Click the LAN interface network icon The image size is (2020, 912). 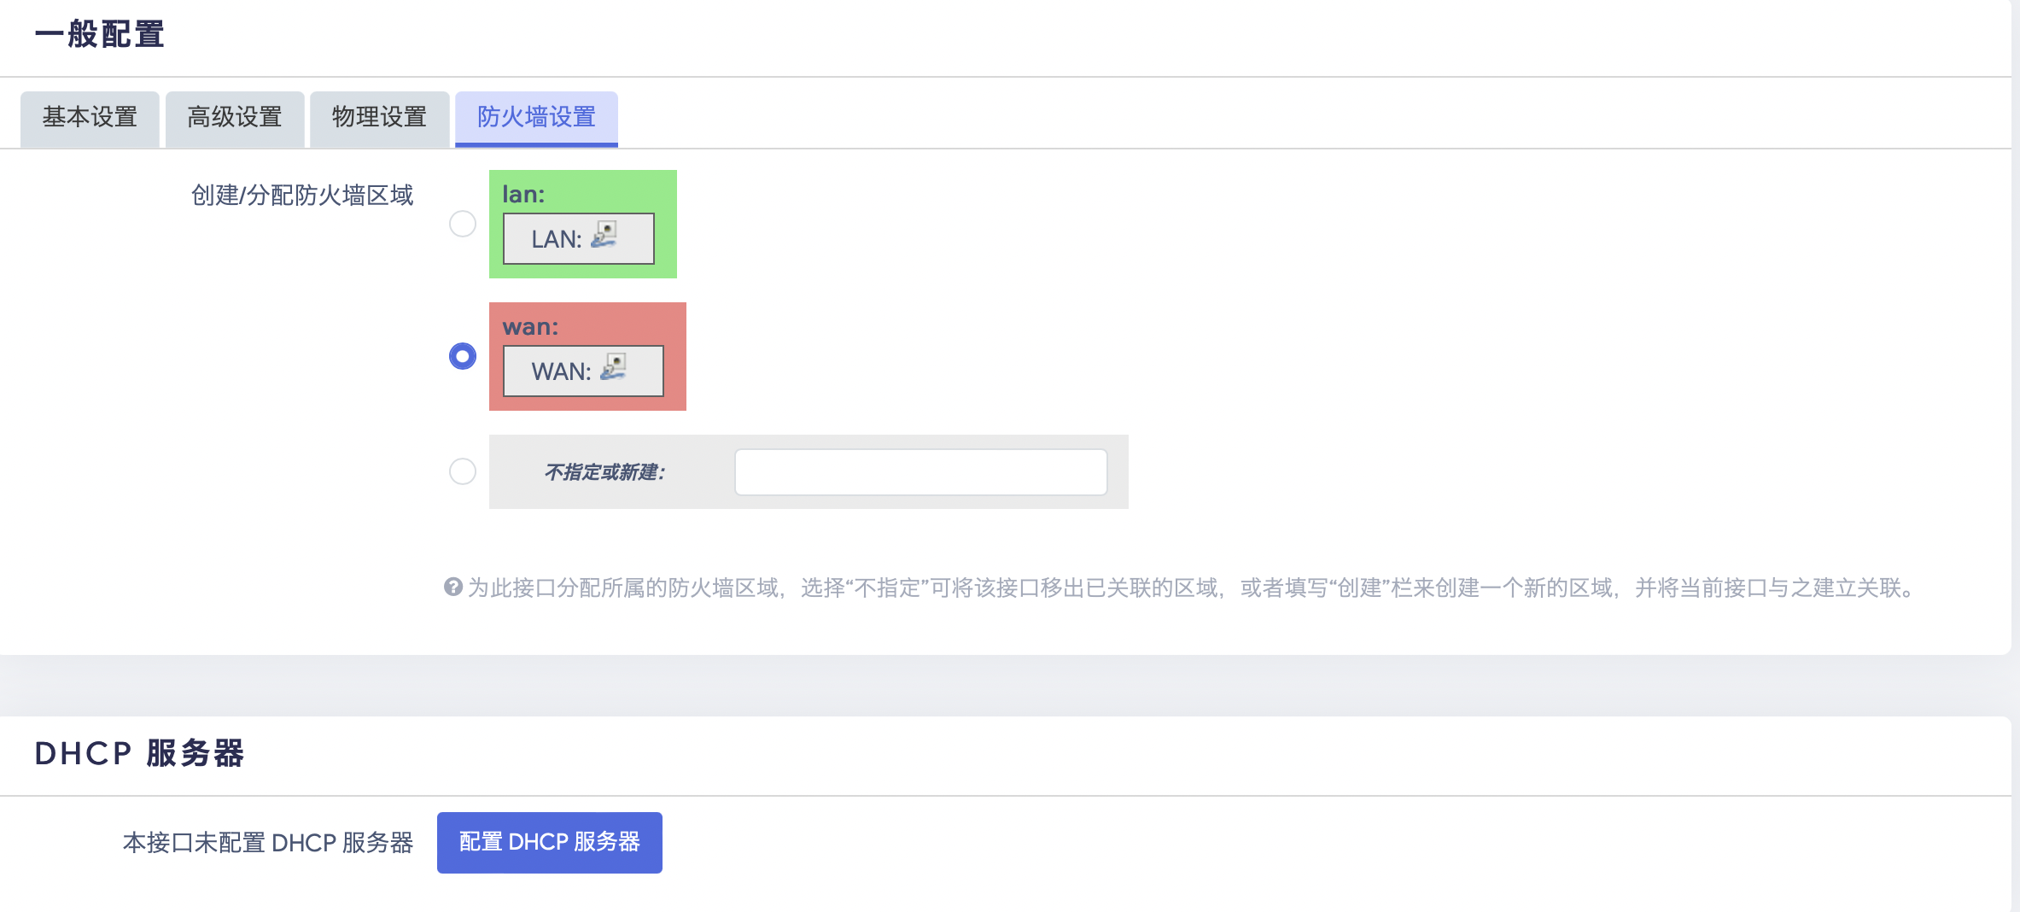tap(604, 235)
